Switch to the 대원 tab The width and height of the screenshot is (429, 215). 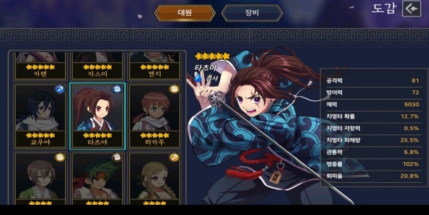[185, 13]
